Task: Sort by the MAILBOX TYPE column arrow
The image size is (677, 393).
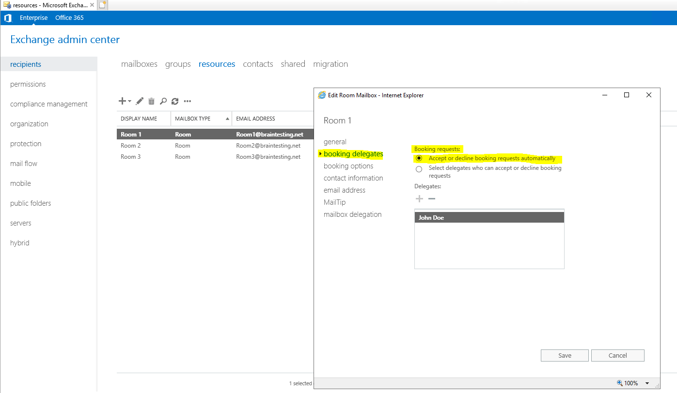Action: 227,118
